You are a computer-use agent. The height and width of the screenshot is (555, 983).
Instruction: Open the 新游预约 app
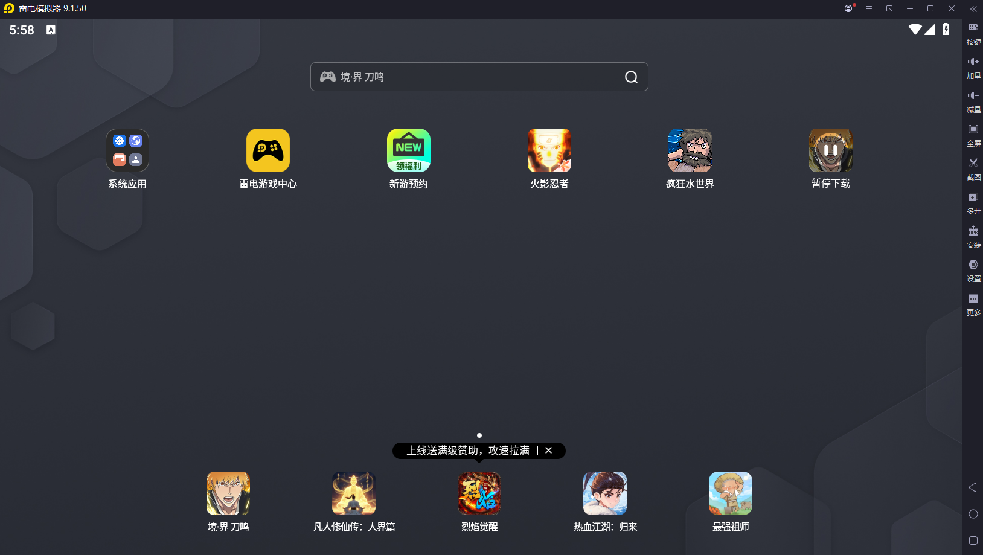click(409, 150)
